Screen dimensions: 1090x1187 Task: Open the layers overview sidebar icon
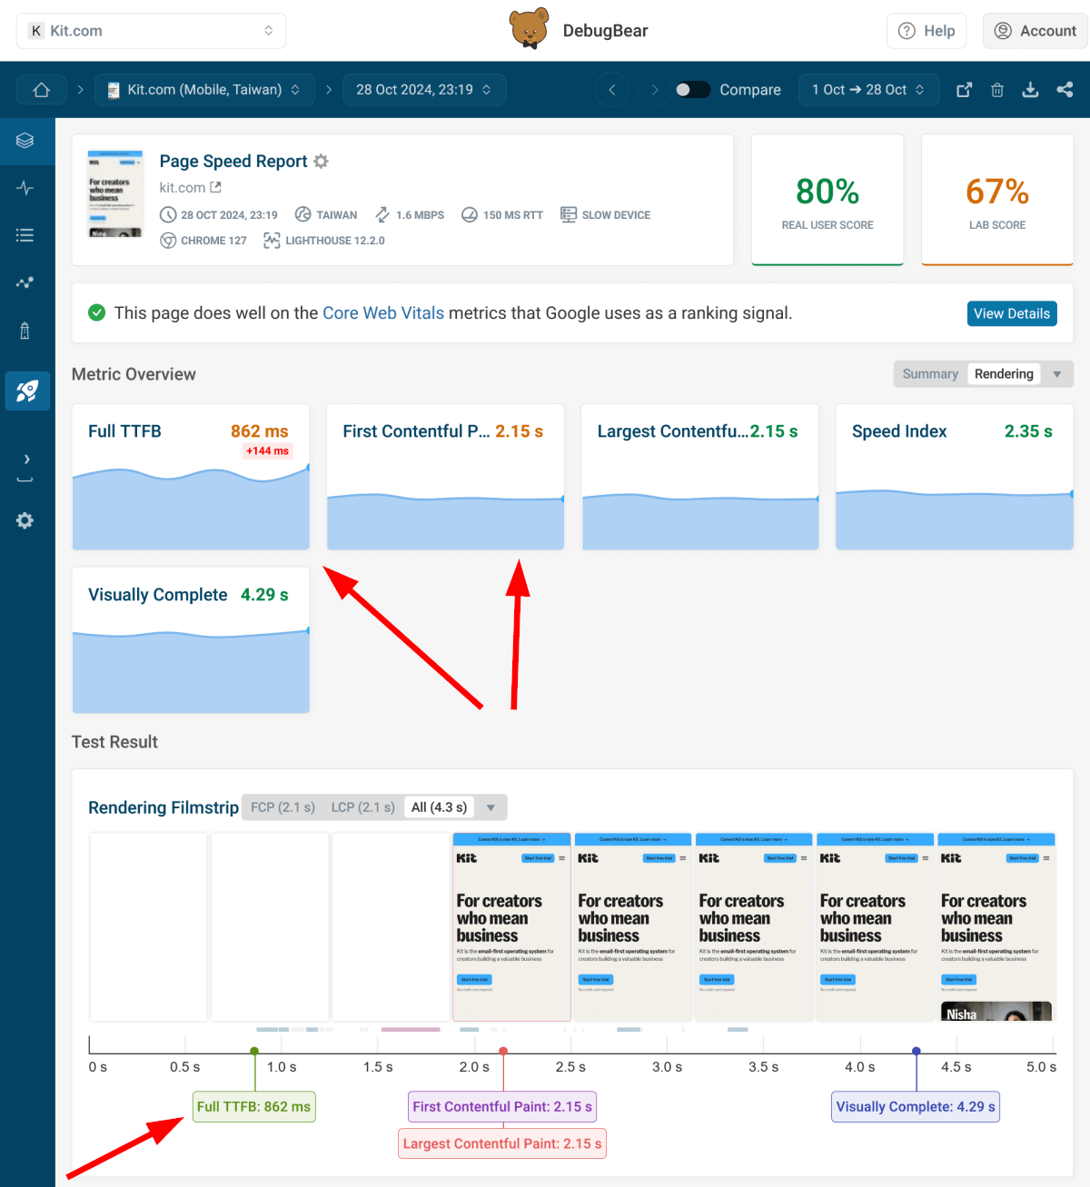[x=25, y=141]
